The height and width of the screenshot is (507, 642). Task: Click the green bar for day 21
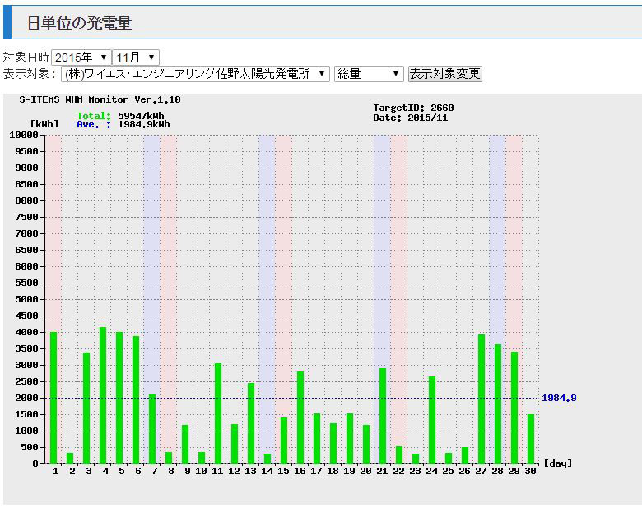pyautogui.click(x=383, y=416)
